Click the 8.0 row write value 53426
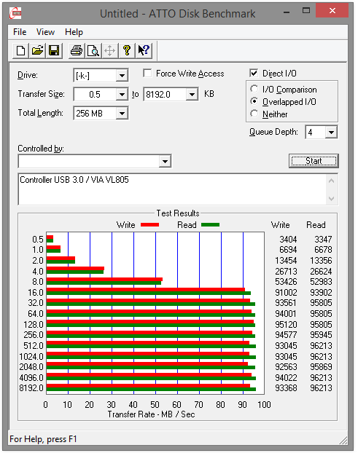The width and height of the screenshot is (358, 453). 286,281
